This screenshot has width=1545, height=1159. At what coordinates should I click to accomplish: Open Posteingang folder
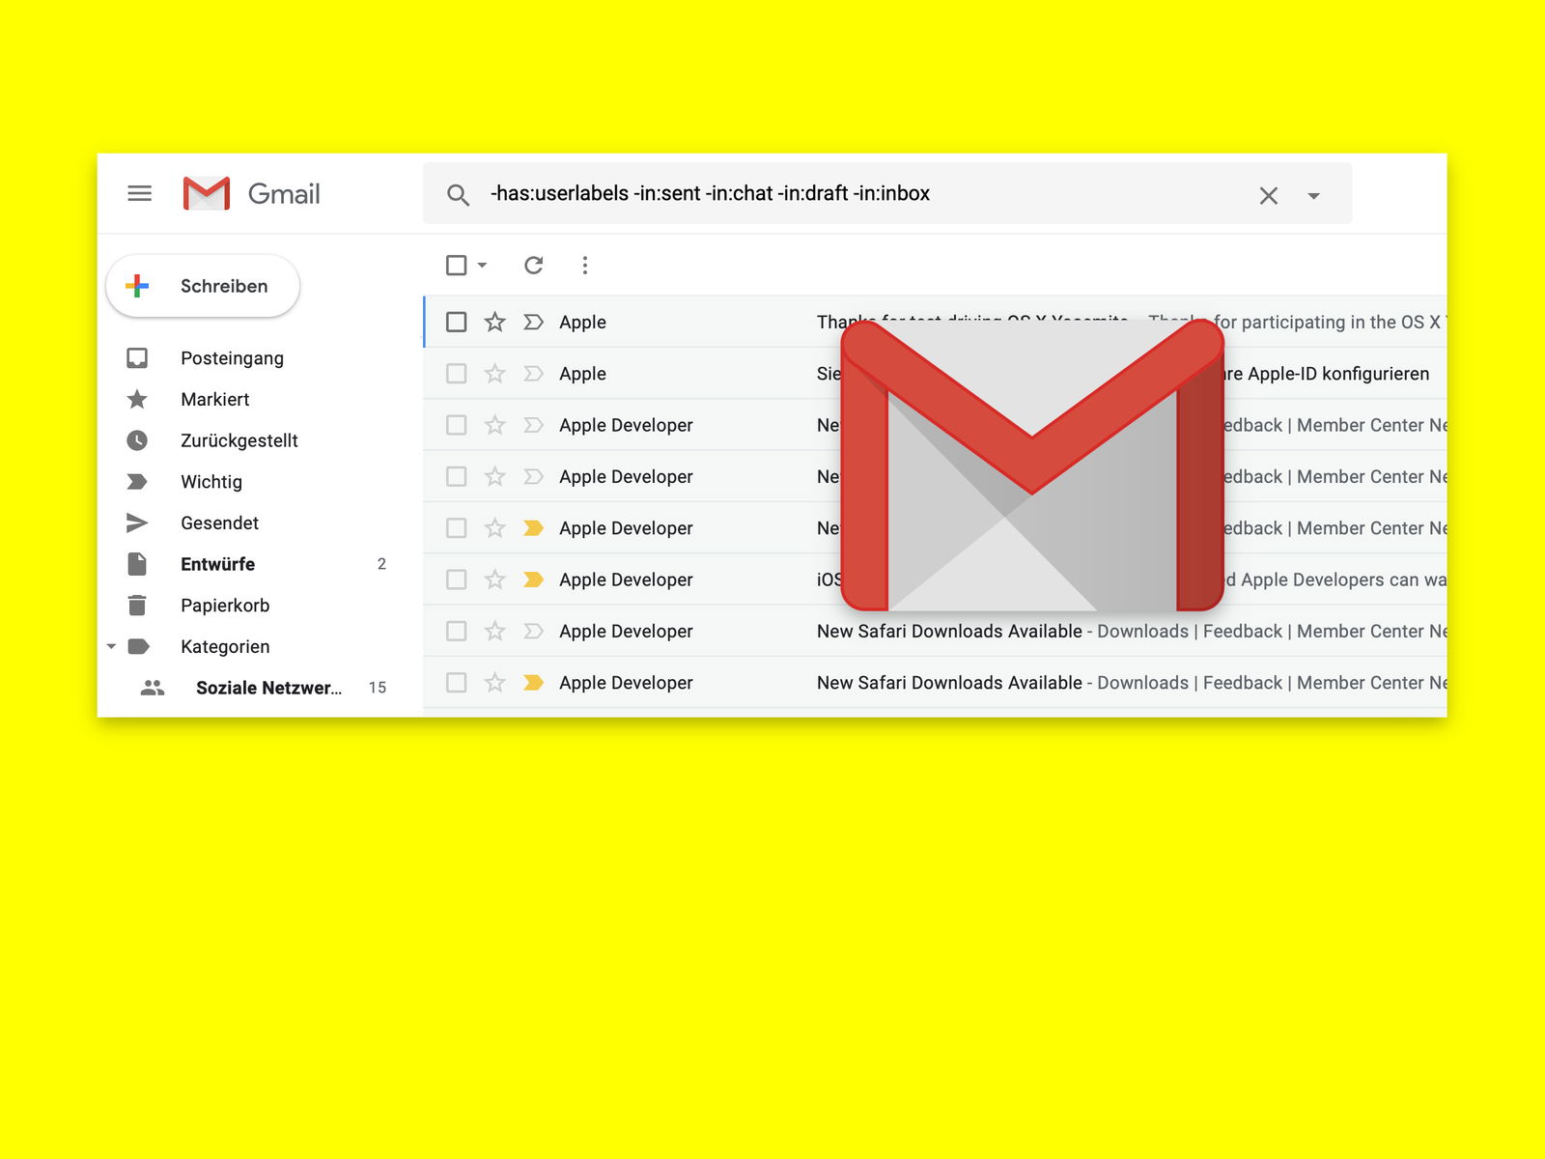[x=232, y=358]
